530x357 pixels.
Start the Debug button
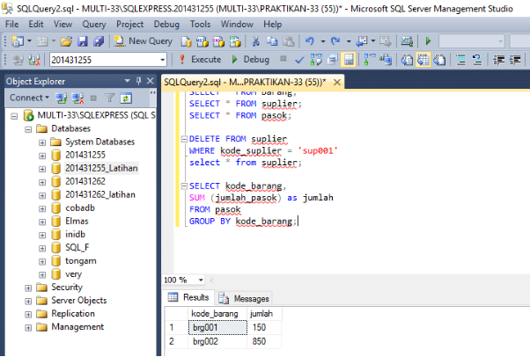[250, 60]
